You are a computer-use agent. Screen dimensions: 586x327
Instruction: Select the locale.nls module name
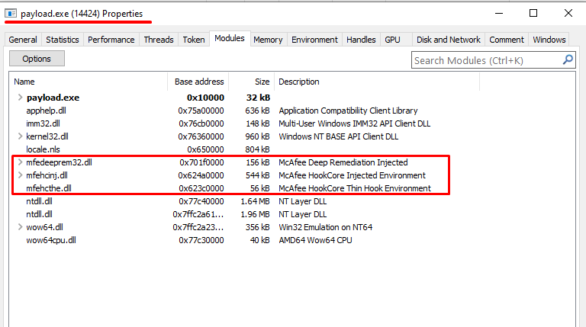[x=43, y=149]
